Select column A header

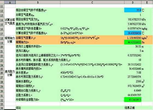pos(10,2)
